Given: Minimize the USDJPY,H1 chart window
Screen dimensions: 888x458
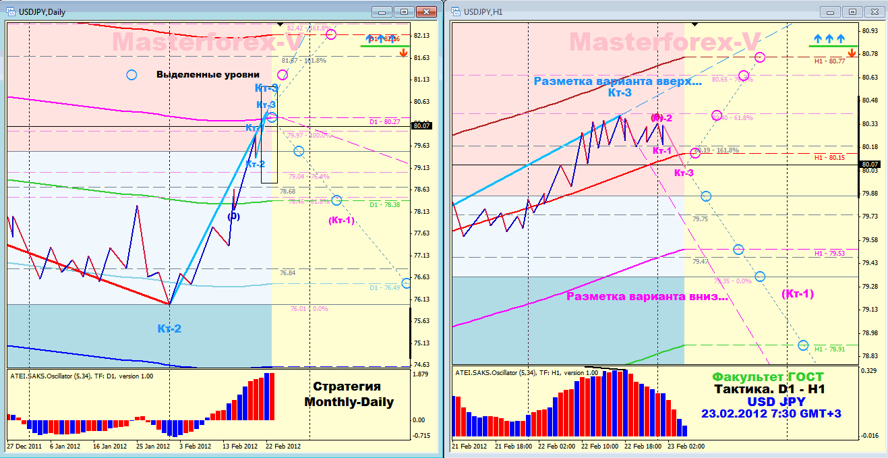Looking at the screenshot, I should click(831, 11).
